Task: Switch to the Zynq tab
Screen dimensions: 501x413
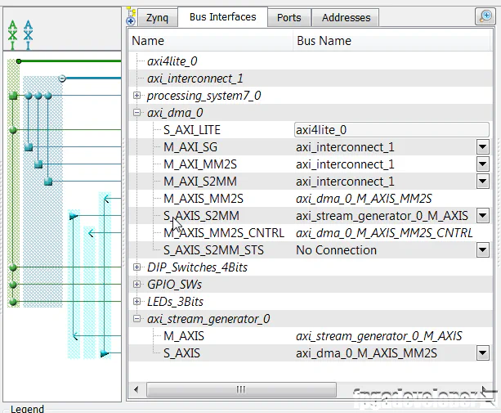Action: coord(157,17)
